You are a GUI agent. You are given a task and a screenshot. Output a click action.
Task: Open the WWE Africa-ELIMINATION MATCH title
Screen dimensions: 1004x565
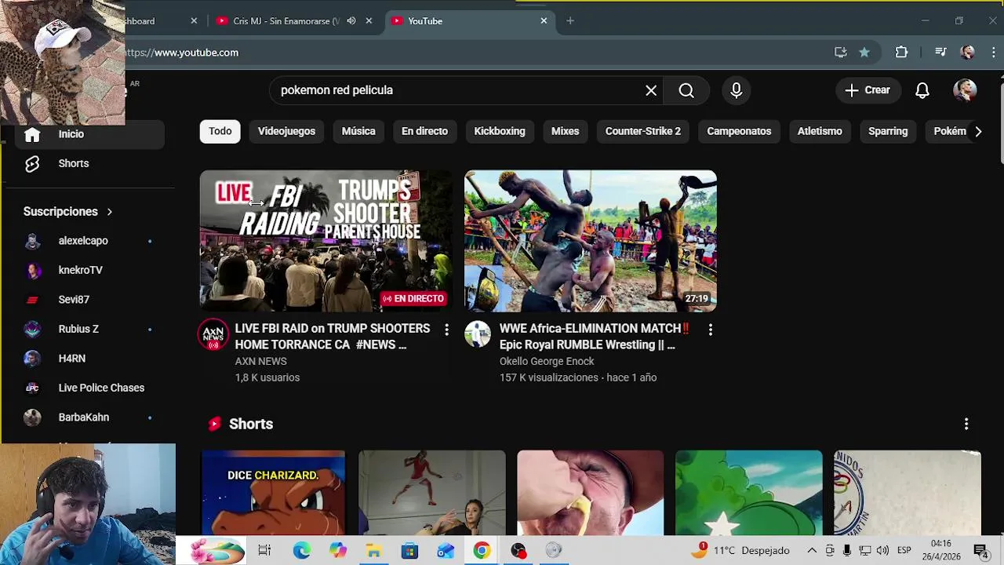pyautogui.click(x=595, y=337)
